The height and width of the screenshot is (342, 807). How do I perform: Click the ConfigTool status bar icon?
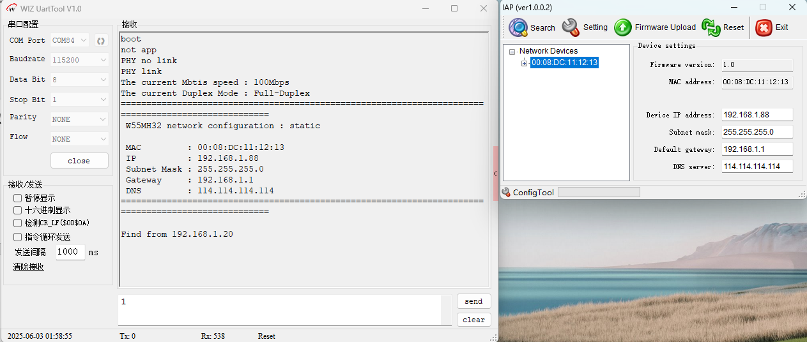pyautogui.click(x=506, y=192)
